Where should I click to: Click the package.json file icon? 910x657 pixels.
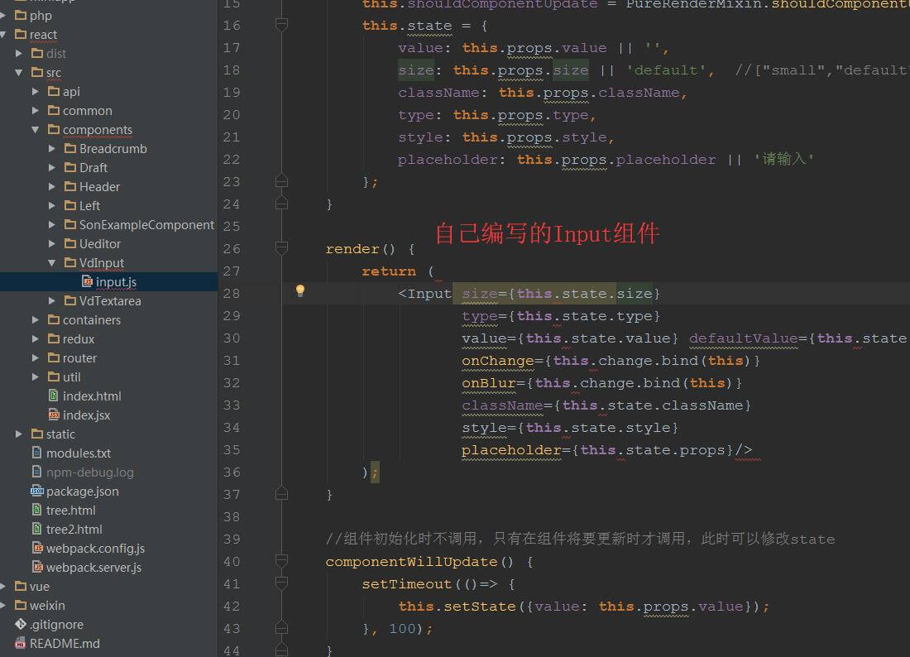(x=37, y=492)
